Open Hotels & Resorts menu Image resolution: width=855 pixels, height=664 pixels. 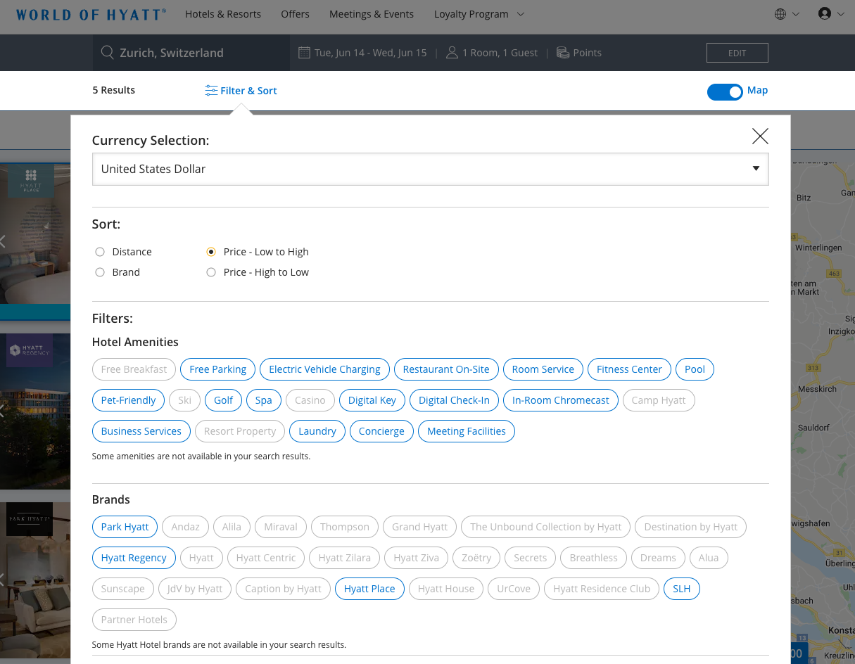[223, 14]
